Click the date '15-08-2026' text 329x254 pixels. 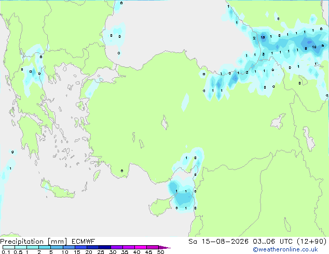pos(225,242)
